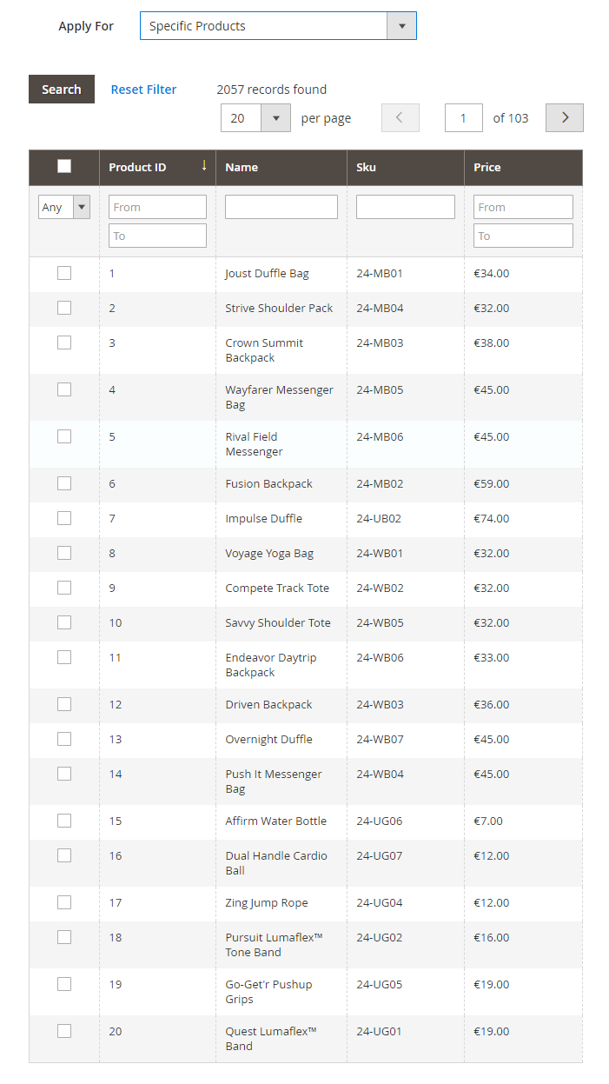Screen dimensions: 609x1084
Task: Click the previous page arrow
Action: click(x=400, y=117)
